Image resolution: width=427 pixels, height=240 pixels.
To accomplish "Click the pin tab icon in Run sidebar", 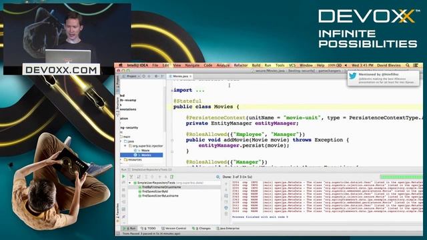I will coord(123,217).
